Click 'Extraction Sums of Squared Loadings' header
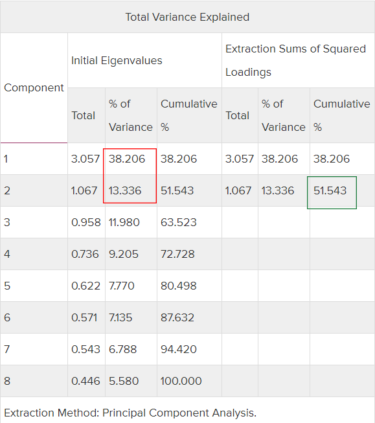The image size is (375, 423). [295, 60]
